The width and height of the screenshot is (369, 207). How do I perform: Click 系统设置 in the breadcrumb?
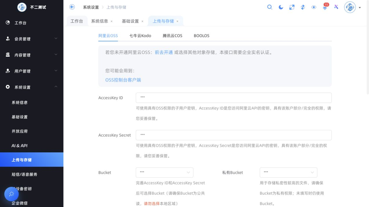(91, 7)
